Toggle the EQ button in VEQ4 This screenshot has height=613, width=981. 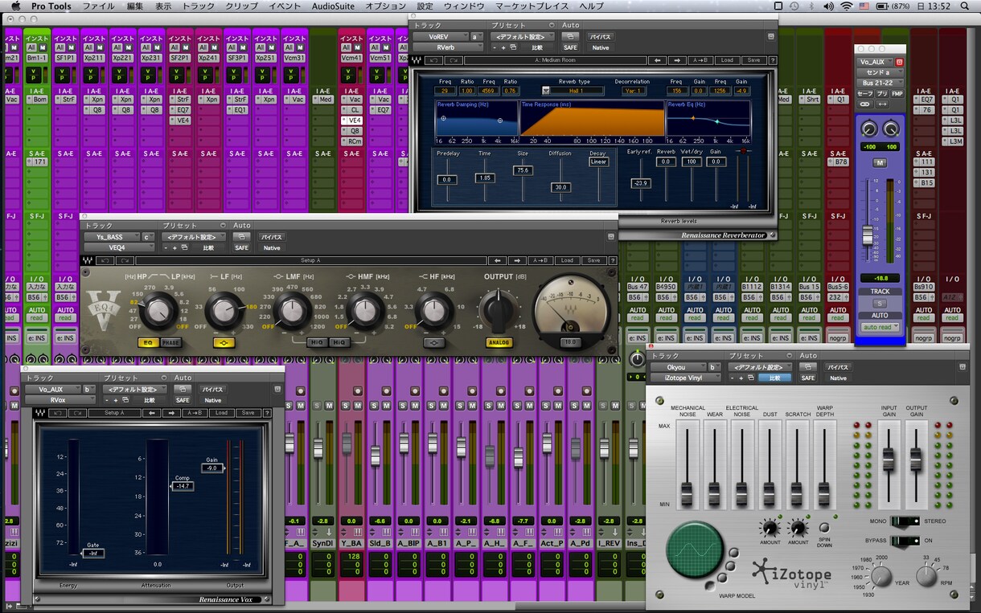tap(147, 342)
